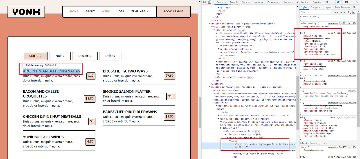This screenshot has height=159, width=360.
Task: Click the font-weight: 800 declaration
Action: pyautogui.click(x=314, y=49)
